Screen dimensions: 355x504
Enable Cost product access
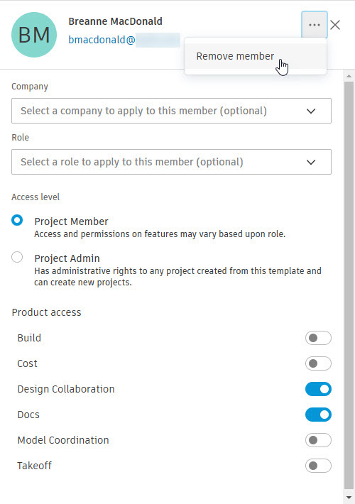coord(318,363)
